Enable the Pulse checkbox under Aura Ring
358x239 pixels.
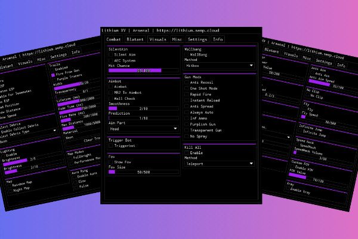pyautogui.click(x=76, y=187)
